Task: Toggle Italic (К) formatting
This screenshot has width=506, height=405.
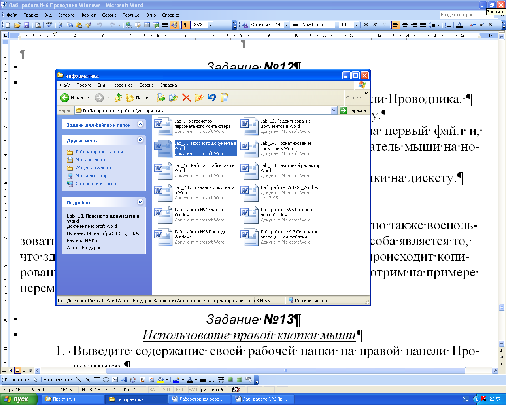Action: coord(375,25)
